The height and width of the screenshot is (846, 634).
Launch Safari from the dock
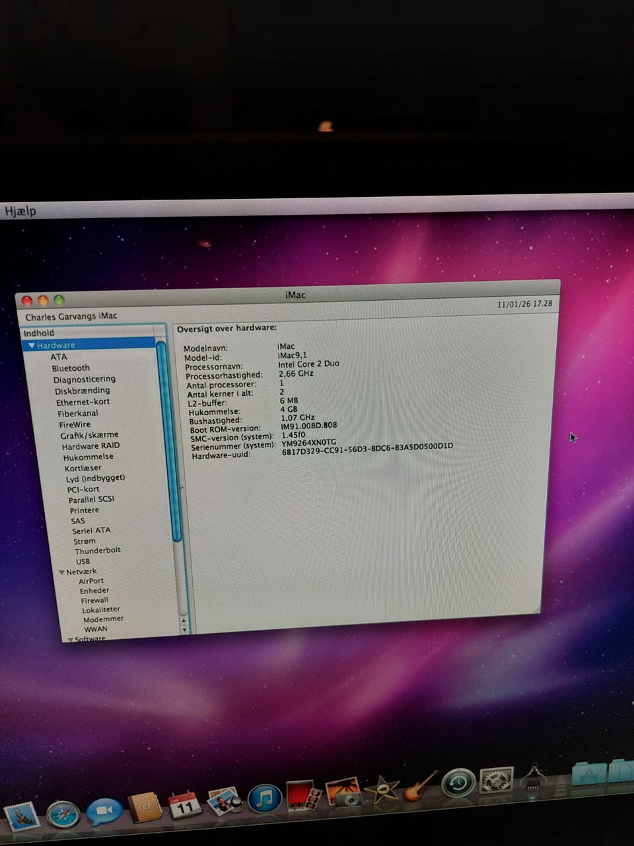(63, 814)
